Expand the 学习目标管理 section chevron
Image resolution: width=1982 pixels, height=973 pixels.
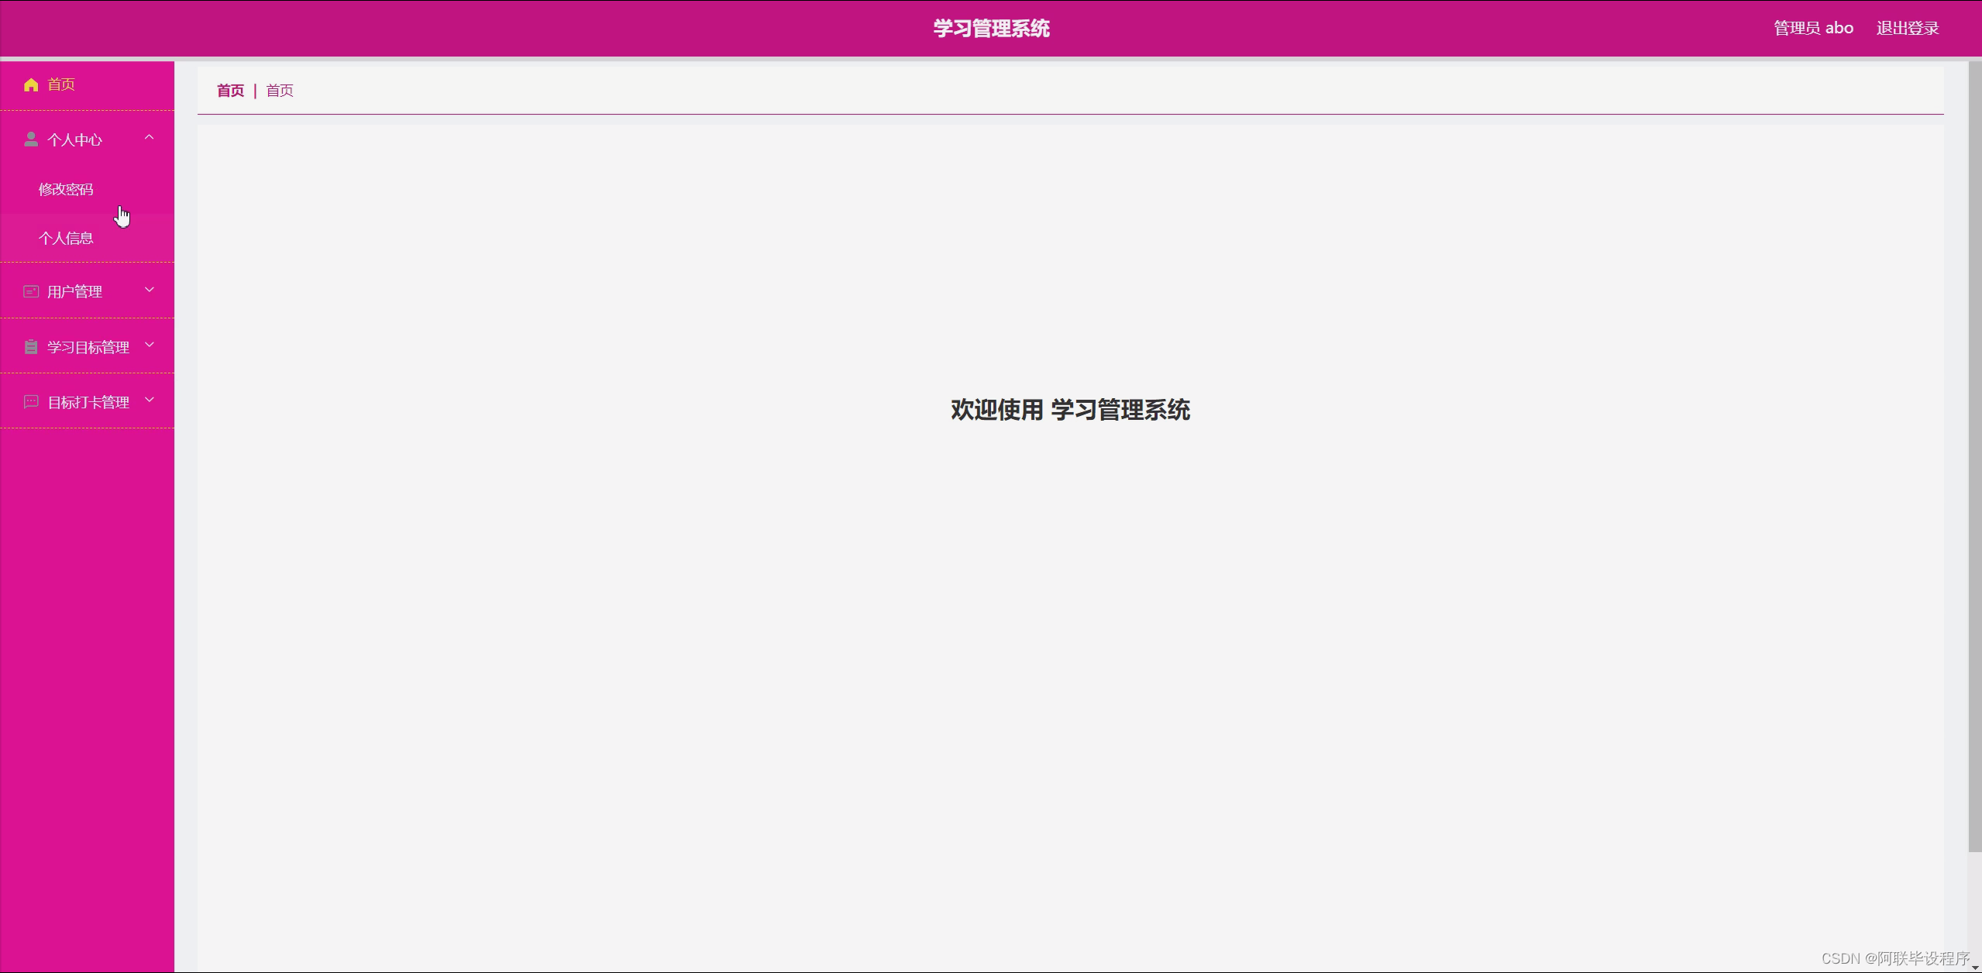[150, 345]
